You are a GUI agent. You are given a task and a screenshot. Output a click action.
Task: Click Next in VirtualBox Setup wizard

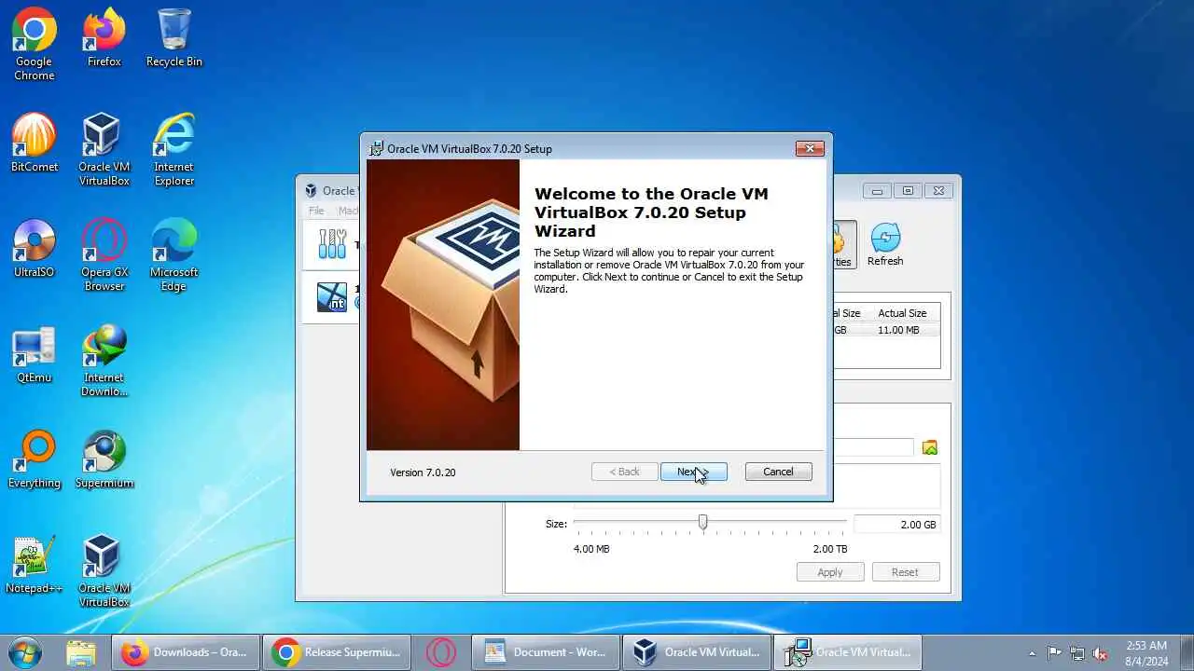pos(693,472)
